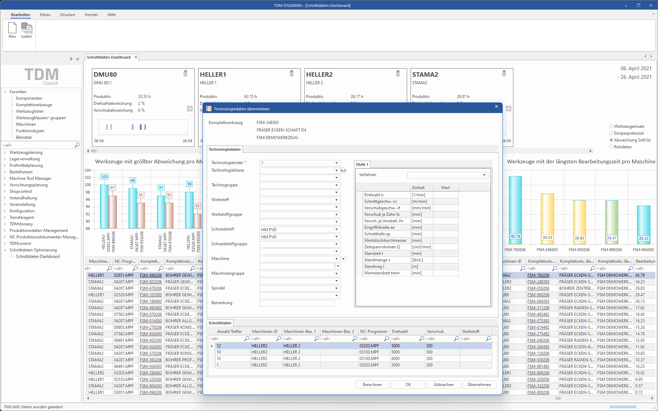Image resolution: width=658 pixels, height=411 pixels.
Task: Select the 03100.MPF row with Drehzahl 6000
Action: (353, 359)
